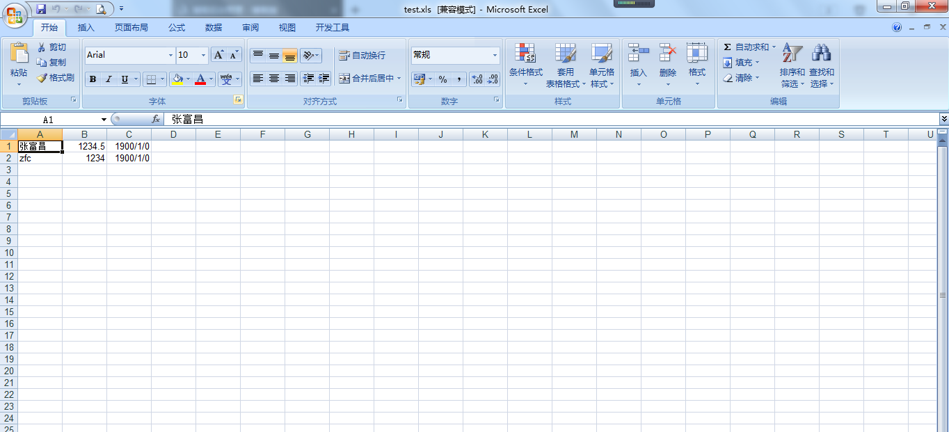Switch to the 插入 tab

(86, 28)
